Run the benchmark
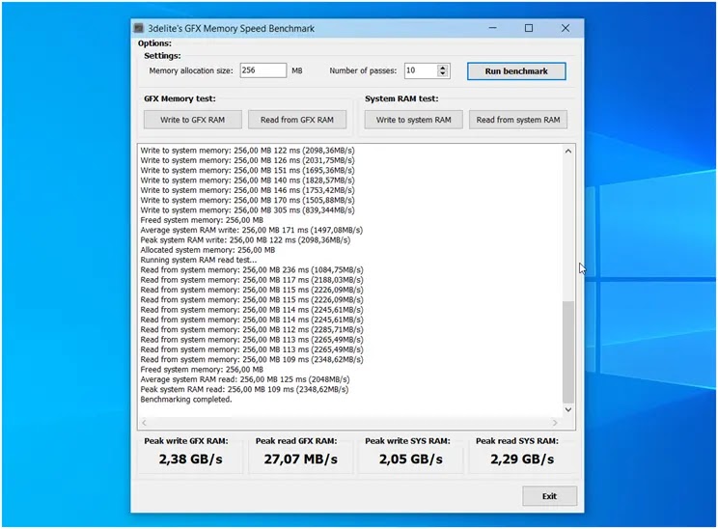 516,71
